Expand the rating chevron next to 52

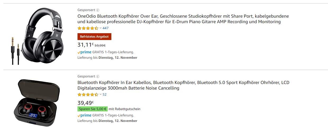coord(101,95)
